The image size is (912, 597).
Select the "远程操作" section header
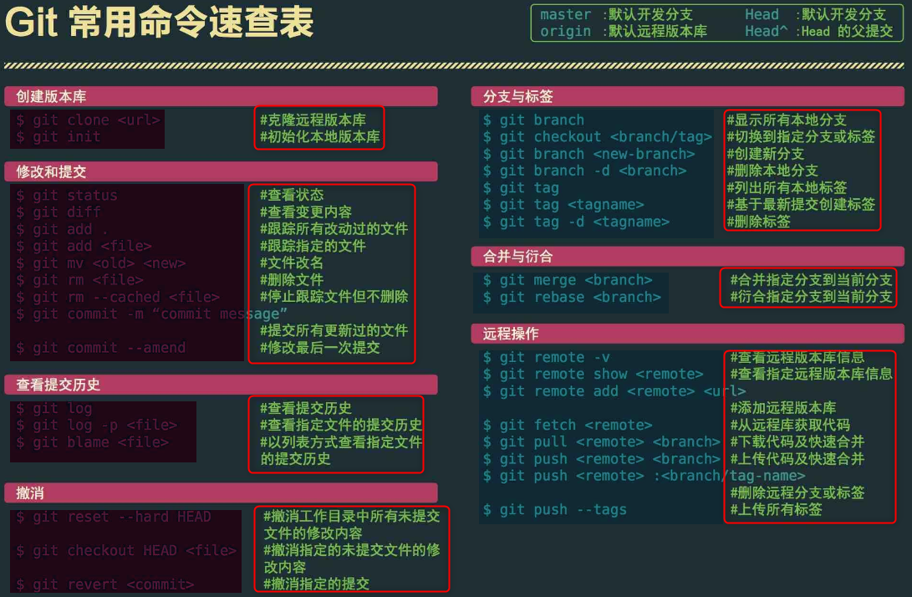tap(687, 334)
